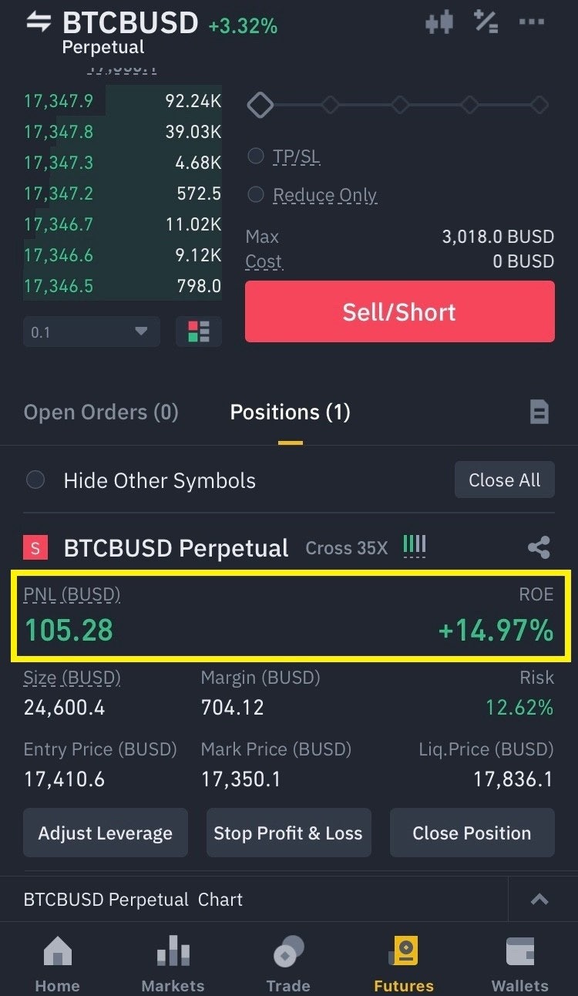578x996 pixels.
Task: Change the order book layout icon
Action: [198, 331]
